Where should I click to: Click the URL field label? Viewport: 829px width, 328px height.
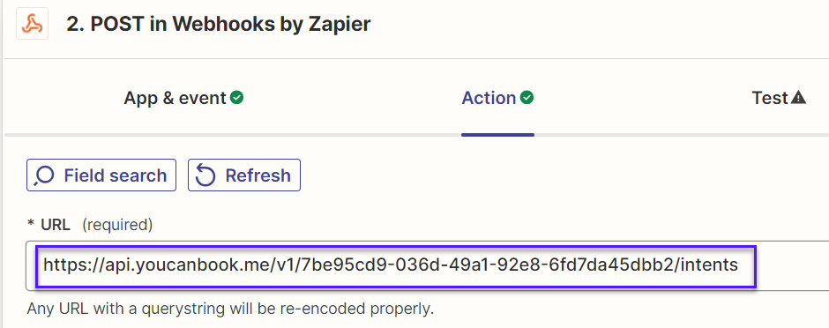(55, 225)
